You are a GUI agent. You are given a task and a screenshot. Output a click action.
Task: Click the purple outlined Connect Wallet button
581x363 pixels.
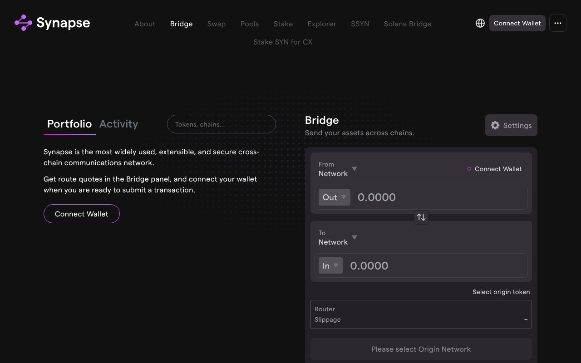[81, 214]
